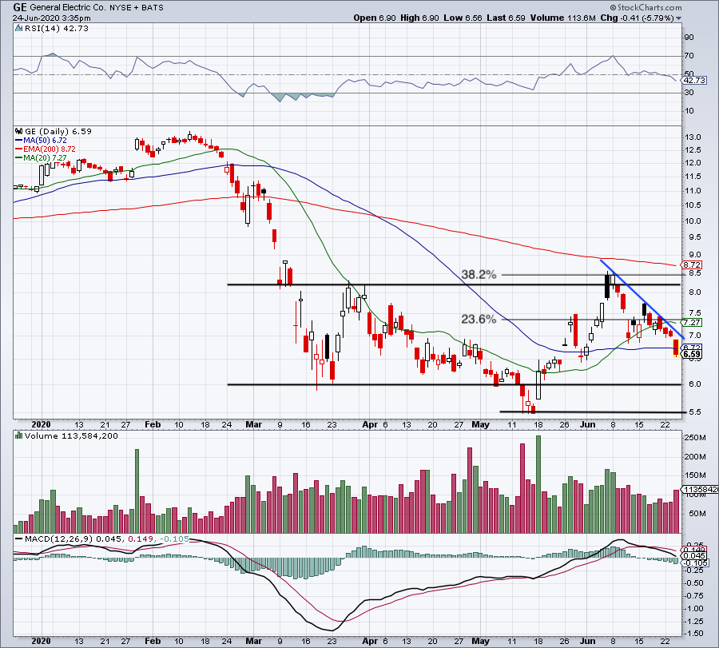Select the green MA(20) 7.27 legend entry
Viewport: 719px width, 648px height.
[x=41, y=157]
